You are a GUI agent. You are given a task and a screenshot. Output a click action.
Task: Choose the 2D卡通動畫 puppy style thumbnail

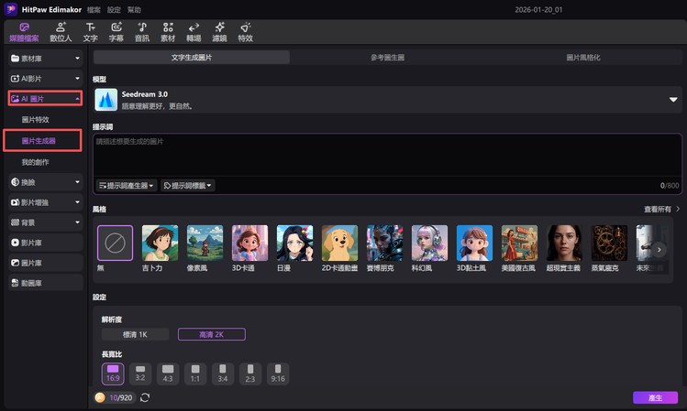pyautogui.click(x=339, y=243)
